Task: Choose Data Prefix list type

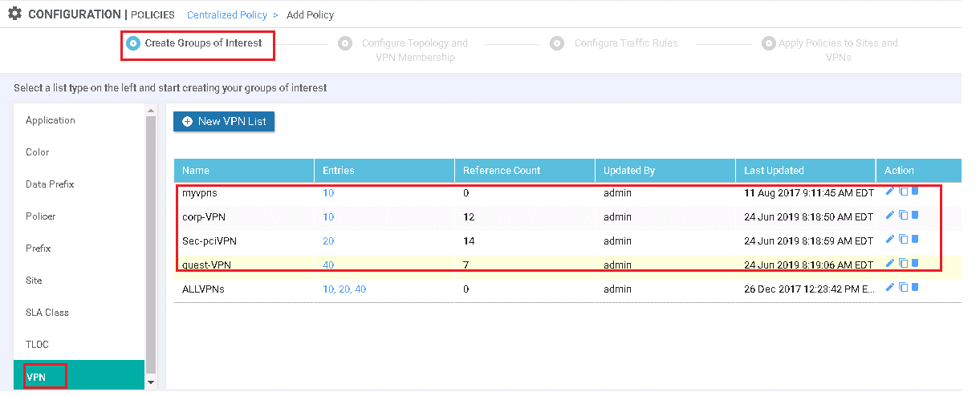Action: pos(50,184)
